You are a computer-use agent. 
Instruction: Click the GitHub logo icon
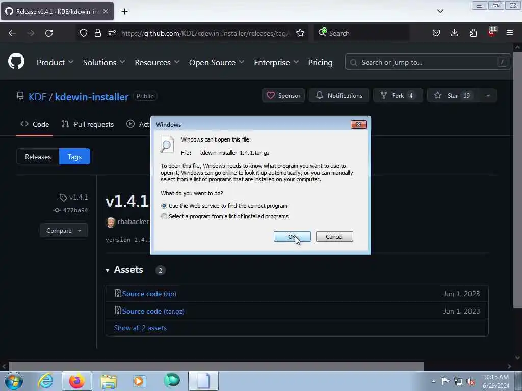click(16, 62)
